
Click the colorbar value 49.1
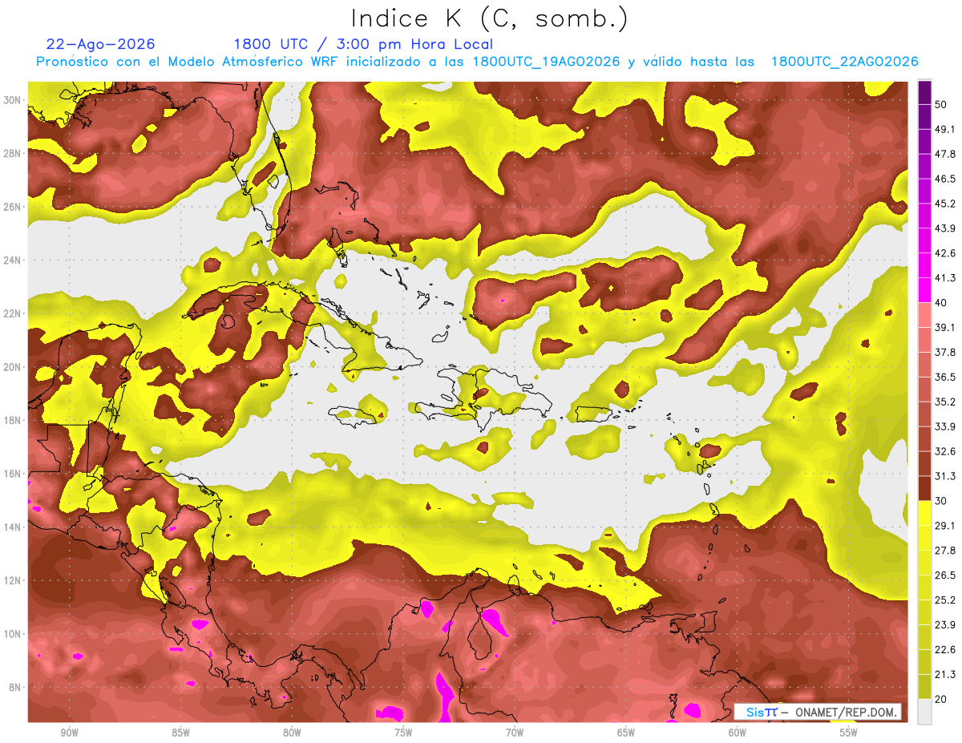pyautogui.click(x=945, y=130)
